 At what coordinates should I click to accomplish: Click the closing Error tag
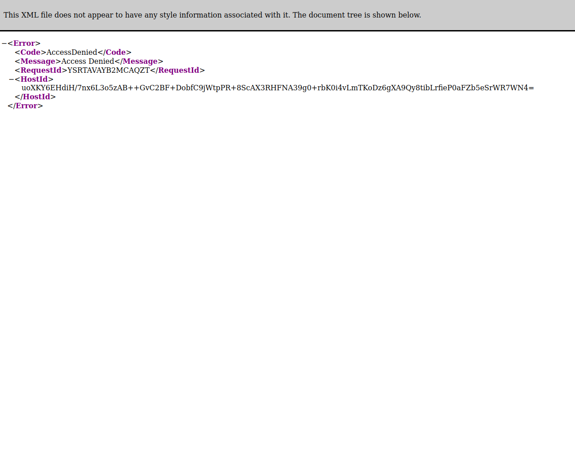click(x=25, y=106)
